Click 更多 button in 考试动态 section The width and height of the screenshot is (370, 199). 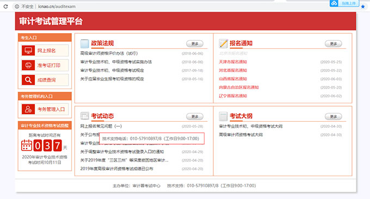pos(195,116)
